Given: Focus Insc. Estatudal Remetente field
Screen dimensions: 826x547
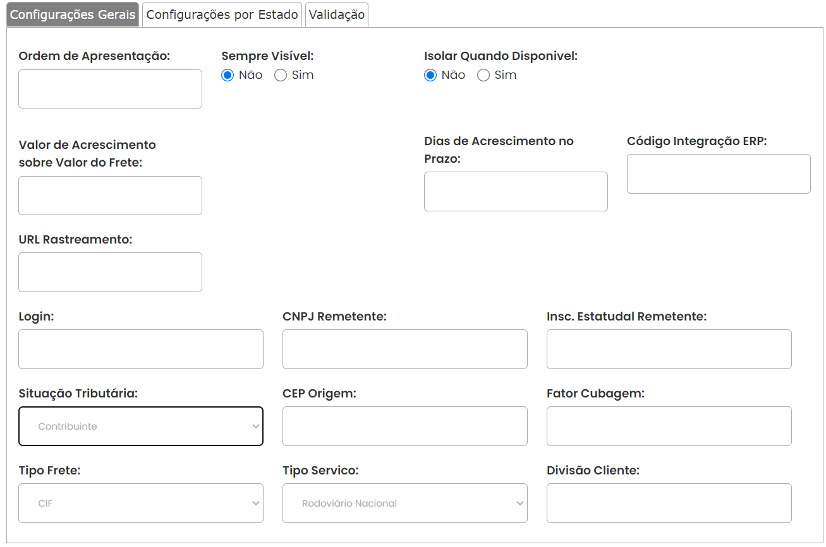Looking at the screenshot, I should pyautogui.click(x=669, y=349).
